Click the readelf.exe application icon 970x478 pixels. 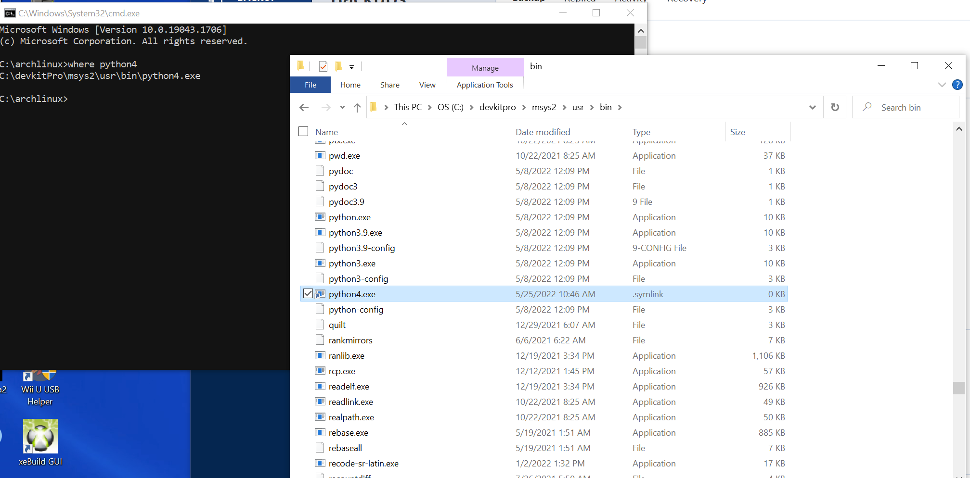coord(320,386)
